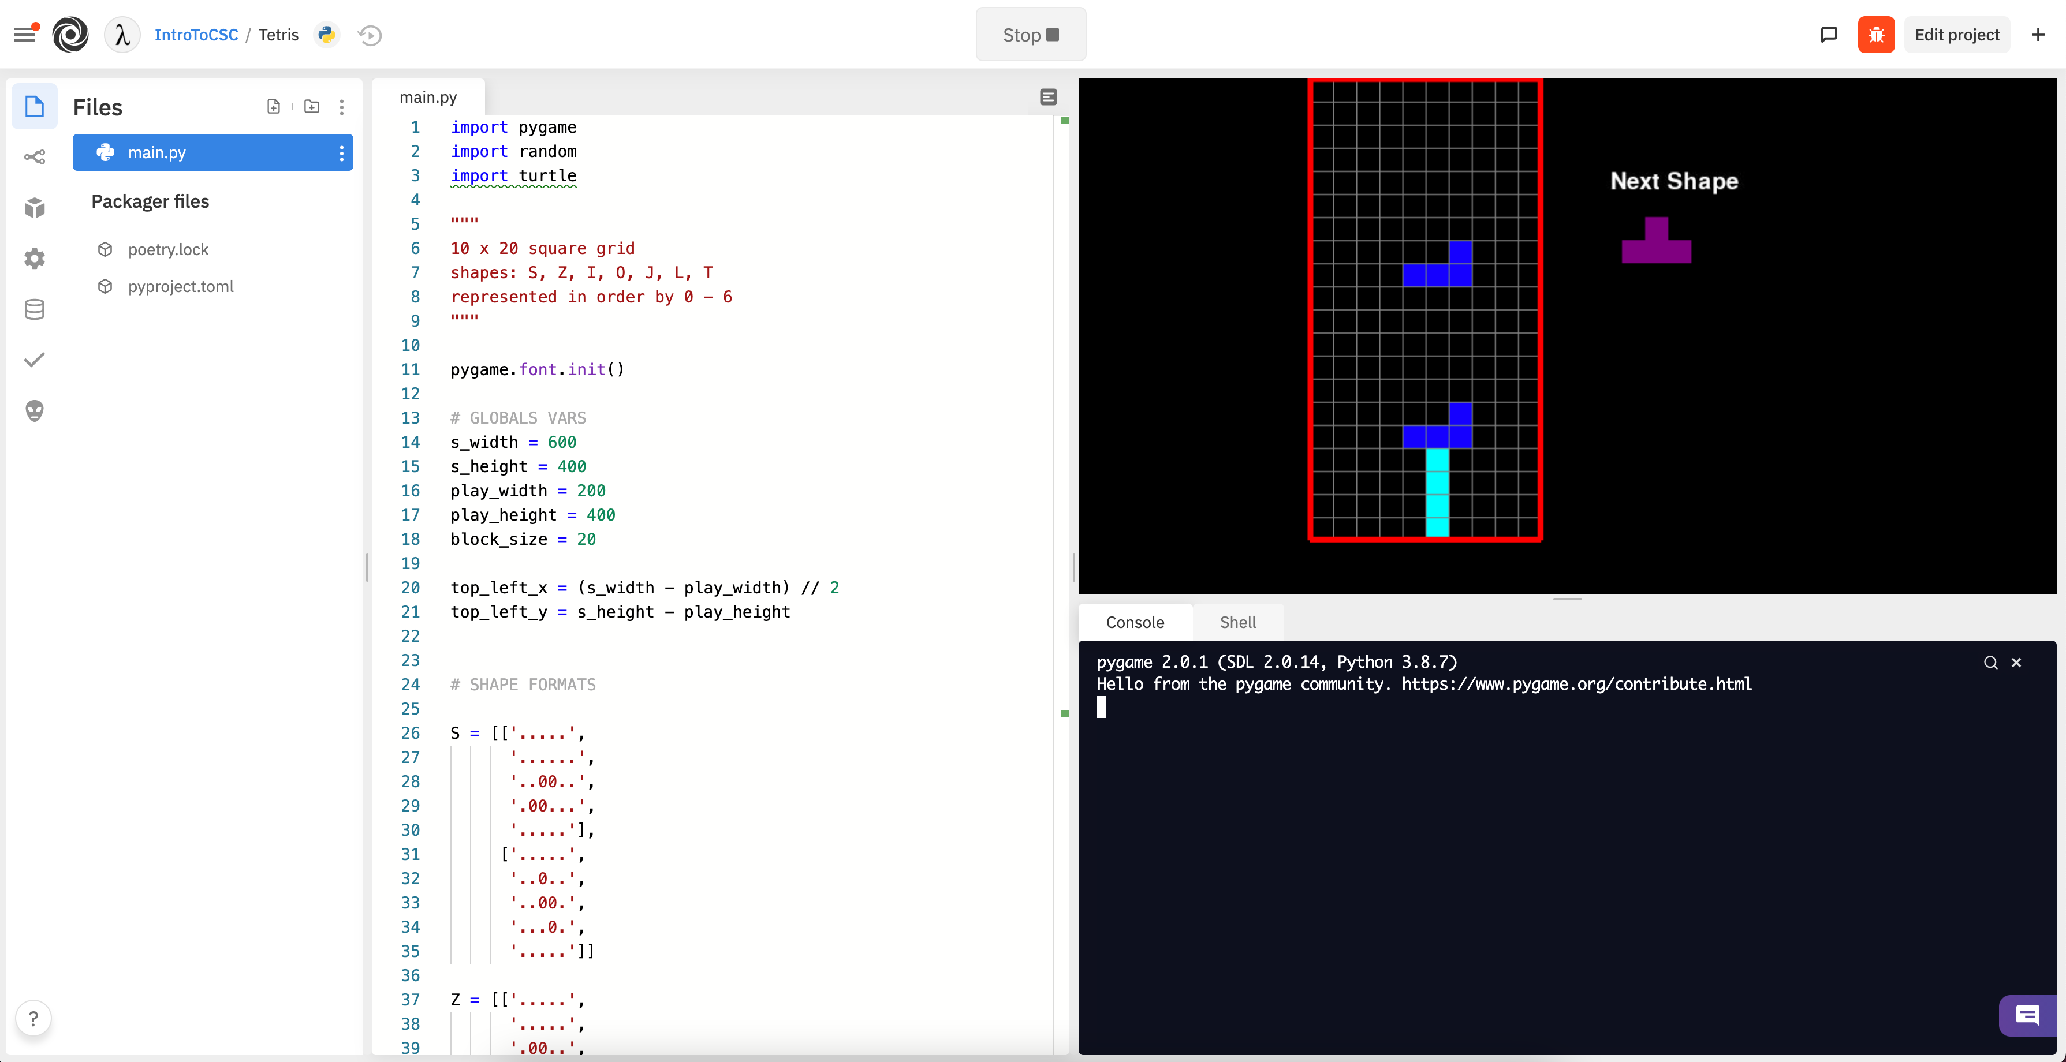Open comments via the speech bubble icon
Image resolution: width=2066 pixels, height=1062 pixels.
(x=1829, y=35)
